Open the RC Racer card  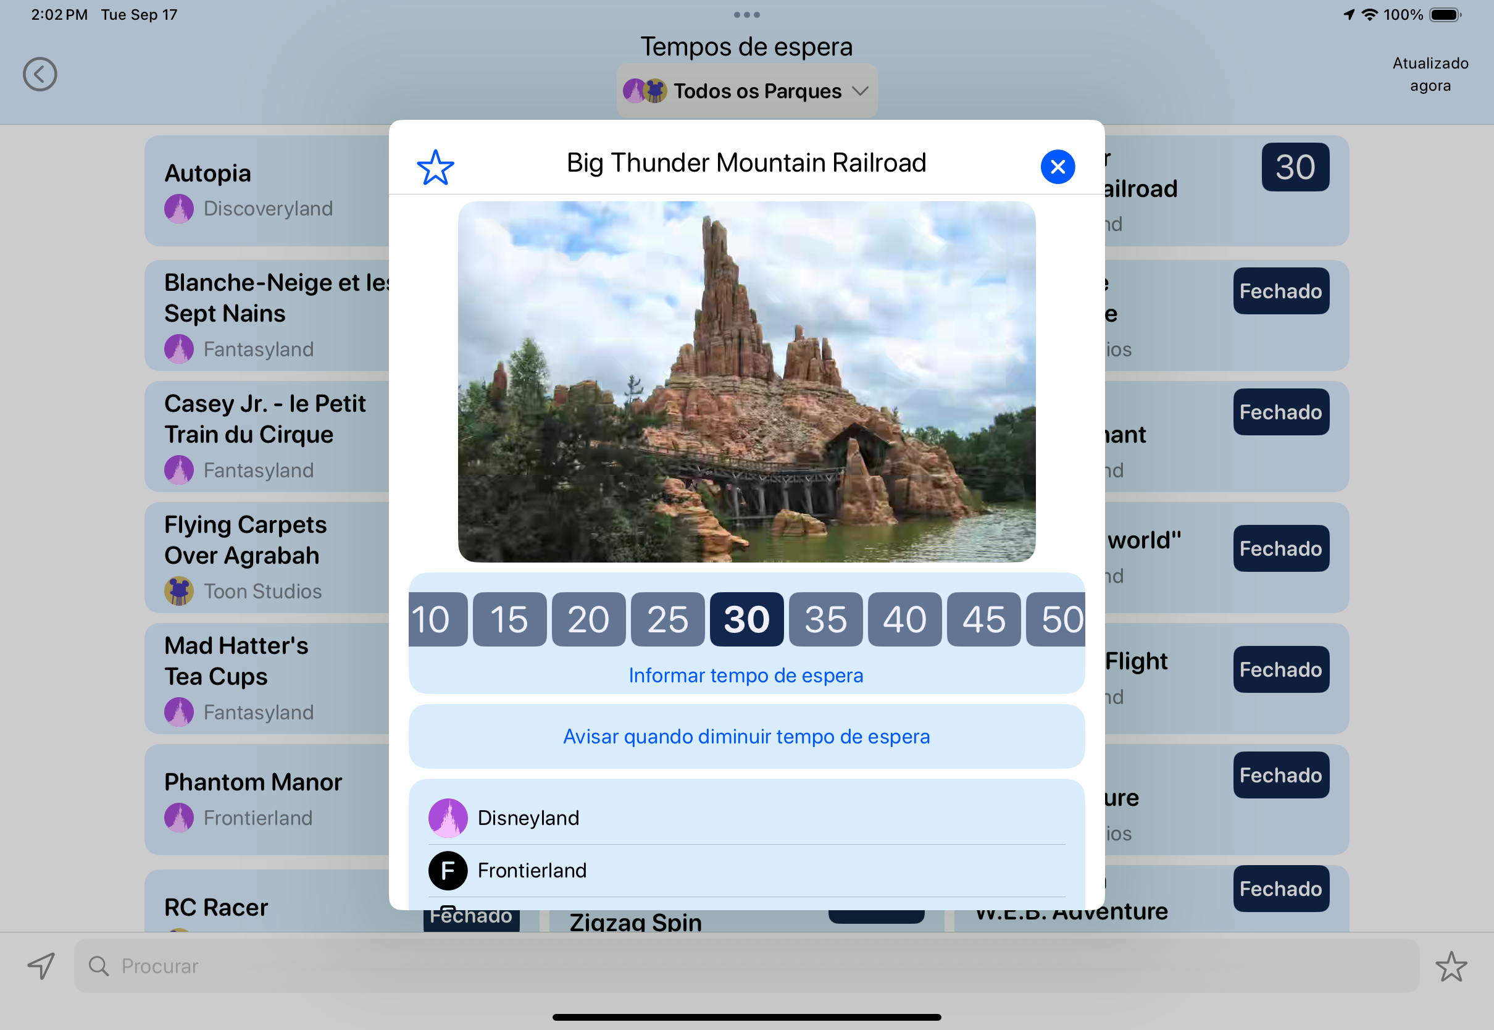coord(267,900)
